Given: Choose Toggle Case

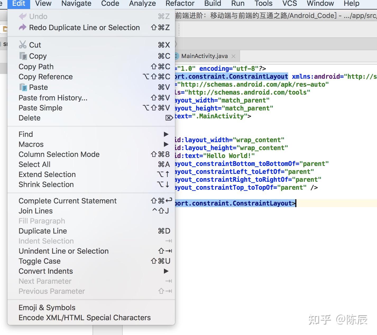Looking at the screenshot, I should click(x=91, y=261).
